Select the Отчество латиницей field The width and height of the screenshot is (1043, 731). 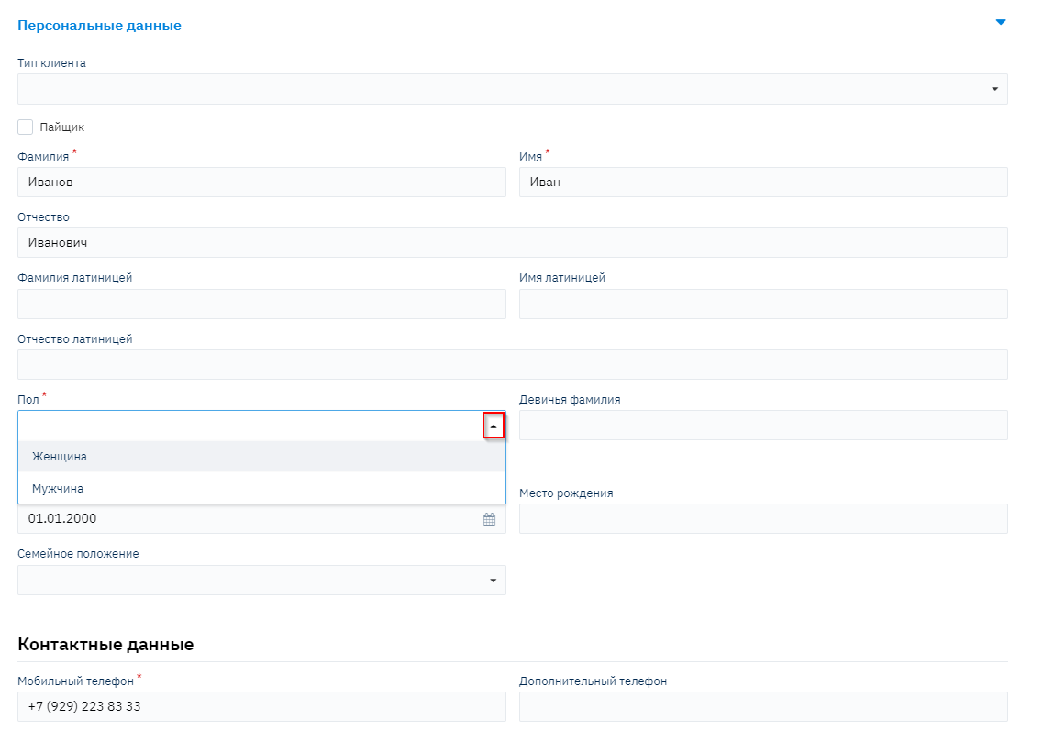point(512,365)
